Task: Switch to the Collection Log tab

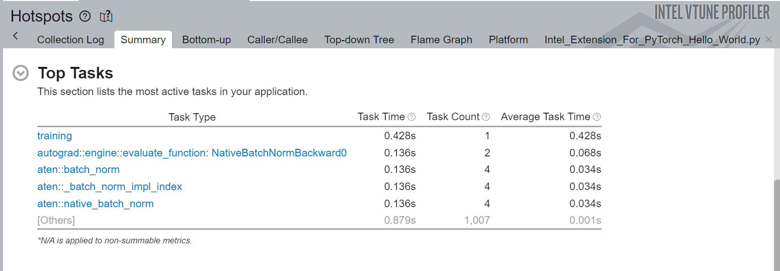Action: tap(71, 40)
